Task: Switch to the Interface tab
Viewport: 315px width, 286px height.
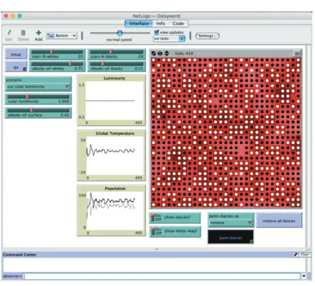Action: pyautogui.click(x=139, y=24)
